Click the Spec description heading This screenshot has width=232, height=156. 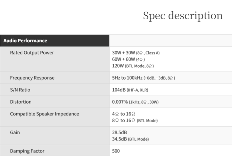coord(183,16)
